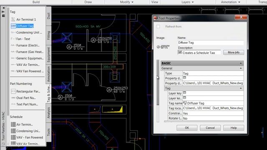Click OK in Tool Properties
Image resolution: width=267 pixels, height=150 pixels.
[187, 128]
